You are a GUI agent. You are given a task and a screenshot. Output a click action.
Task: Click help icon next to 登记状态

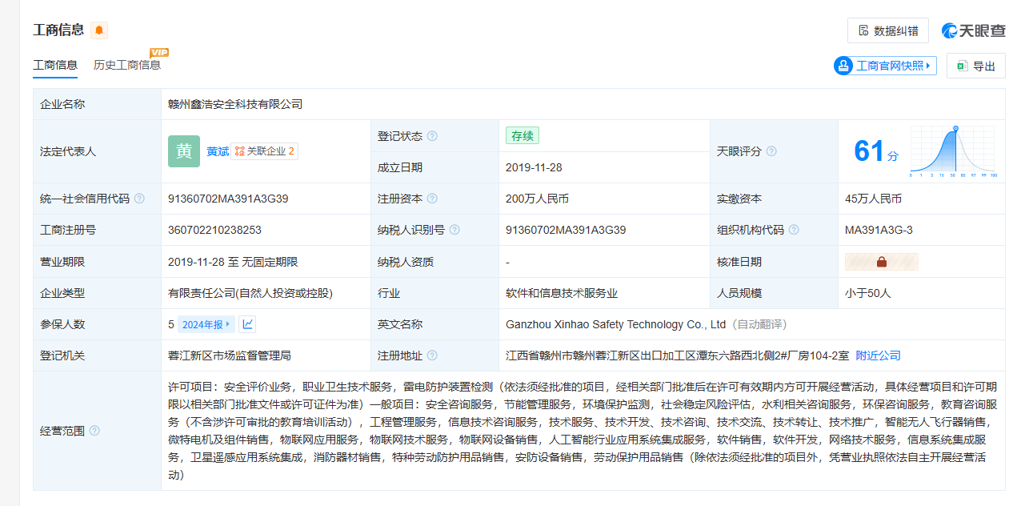tap(432, 136)
